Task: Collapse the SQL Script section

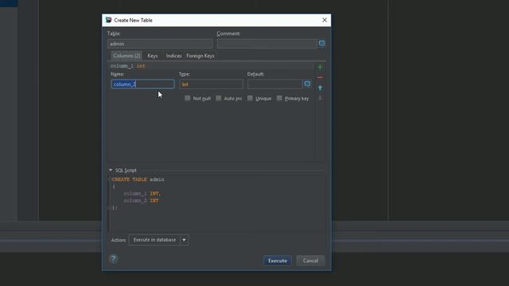Action: (111, 170)
